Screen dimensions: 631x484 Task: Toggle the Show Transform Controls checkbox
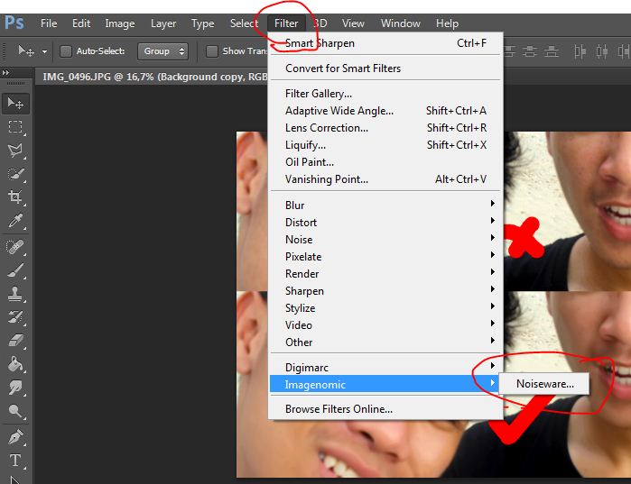[x=211, y=51]
